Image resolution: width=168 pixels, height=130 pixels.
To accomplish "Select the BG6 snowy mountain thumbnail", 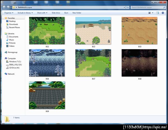I will [47, 63].
